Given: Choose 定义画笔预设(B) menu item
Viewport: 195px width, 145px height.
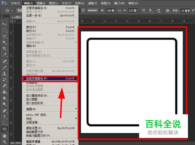Looking at the screenshot, I should (50, 96).
